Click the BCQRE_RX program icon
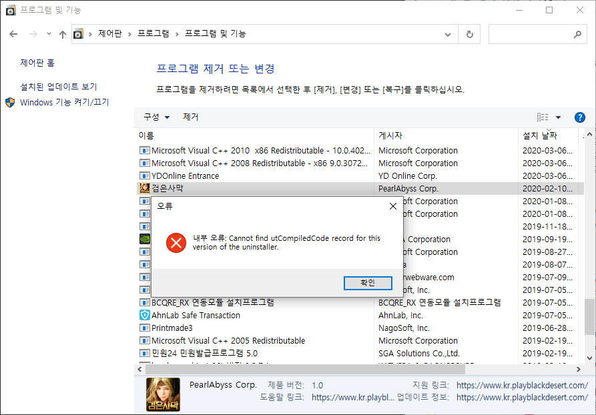 pyautogui.click(x=144, y=302)
